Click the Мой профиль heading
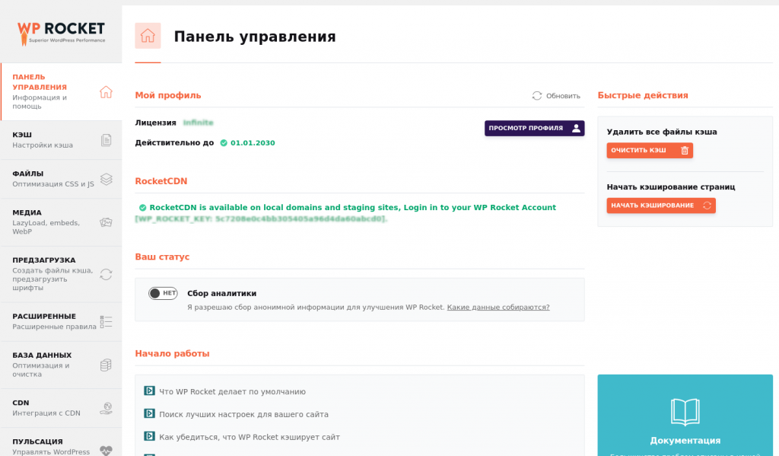The width and height of the screenshot is (779, 456). point(168,95)
